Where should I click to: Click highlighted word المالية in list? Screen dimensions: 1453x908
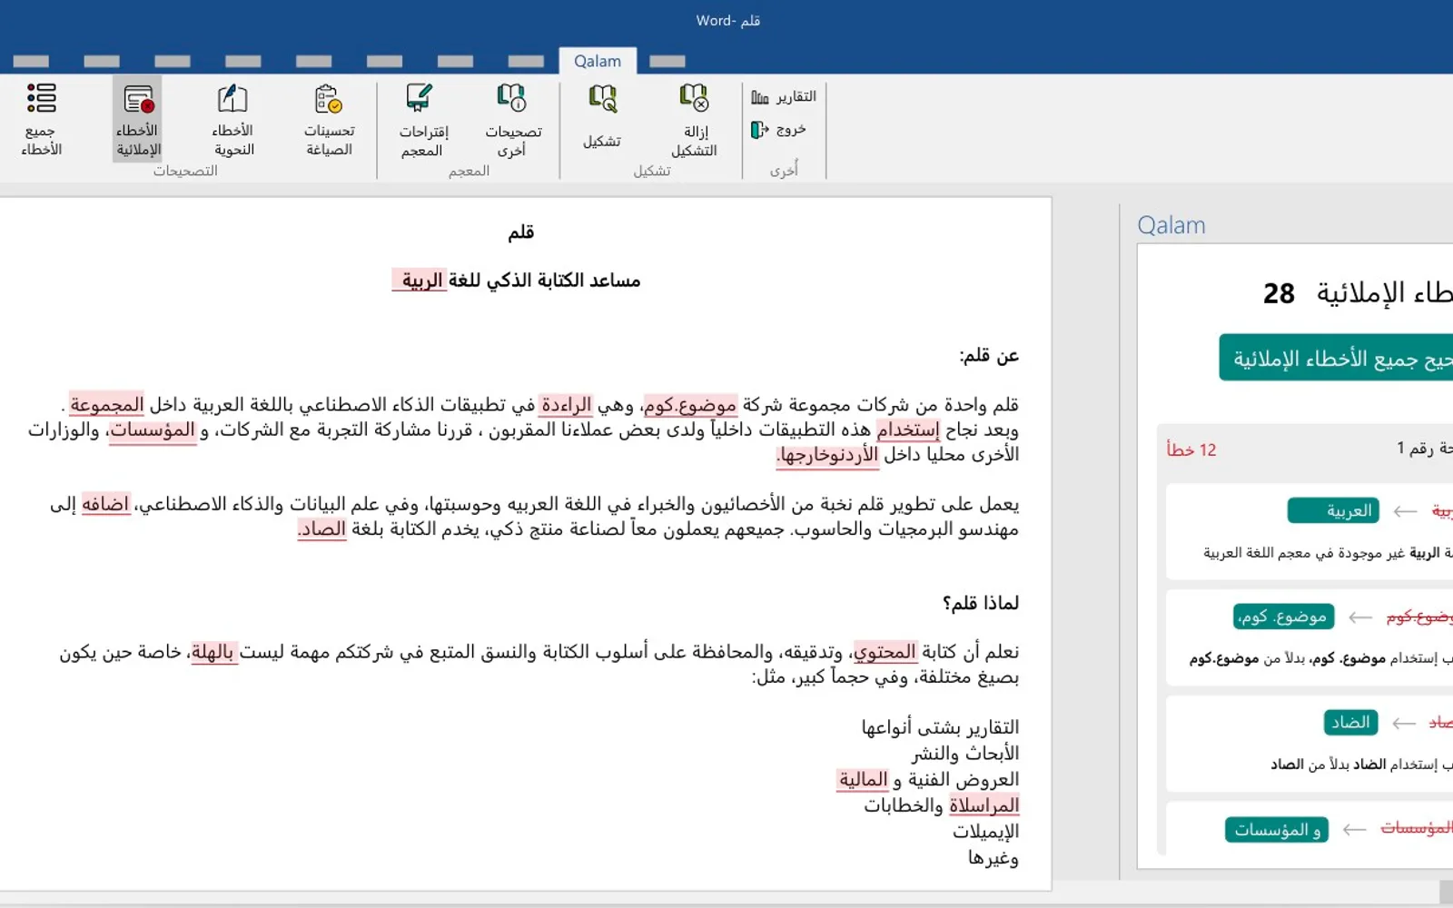(x=863, y=780)
